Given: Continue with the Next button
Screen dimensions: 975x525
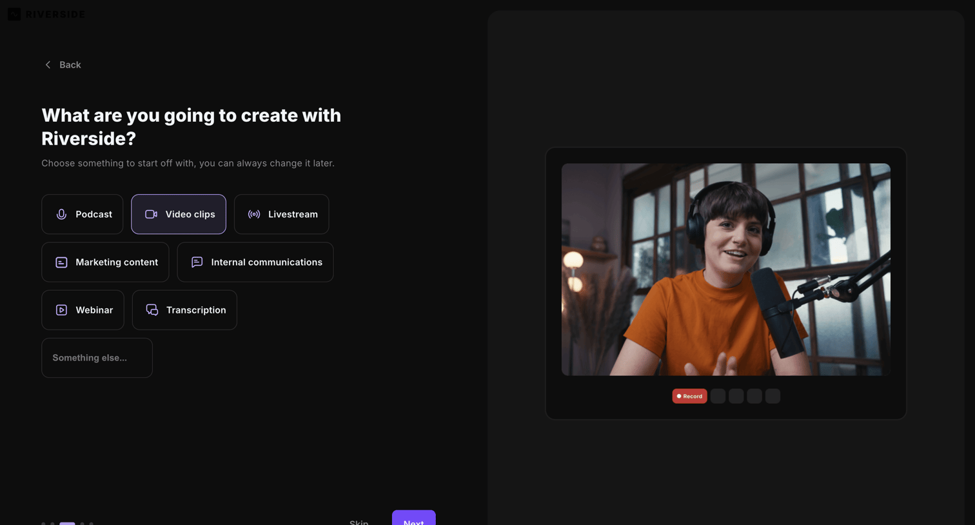Looking at the screenshot, I should (x=414, y=518).
